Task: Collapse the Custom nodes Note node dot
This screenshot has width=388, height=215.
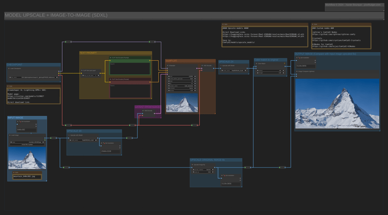Action: click(x=313, y=24)
